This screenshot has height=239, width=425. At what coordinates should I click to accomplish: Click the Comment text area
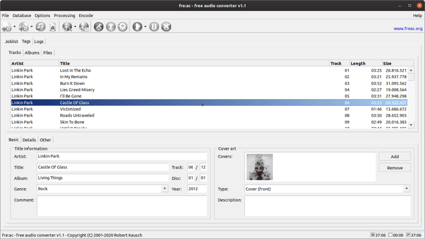tap(122, 206)
